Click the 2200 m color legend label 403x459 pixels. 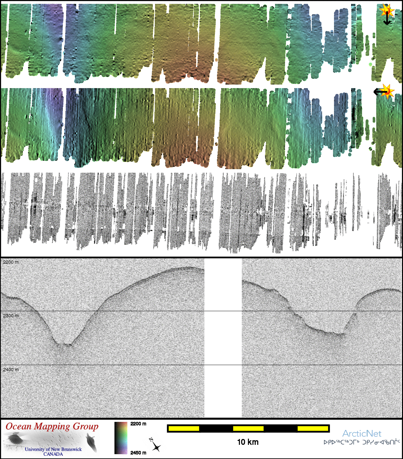[138, 424]
